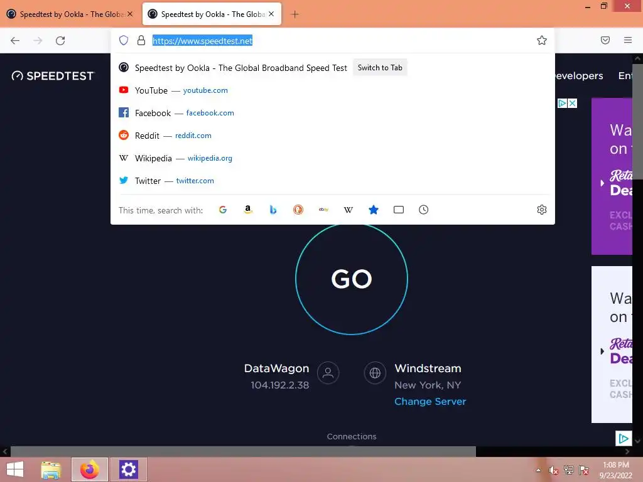Image resolution: width=643 pixels, height=482 pixels.
Task: Close the first Speedtest tab
Action: click(130, 14)
